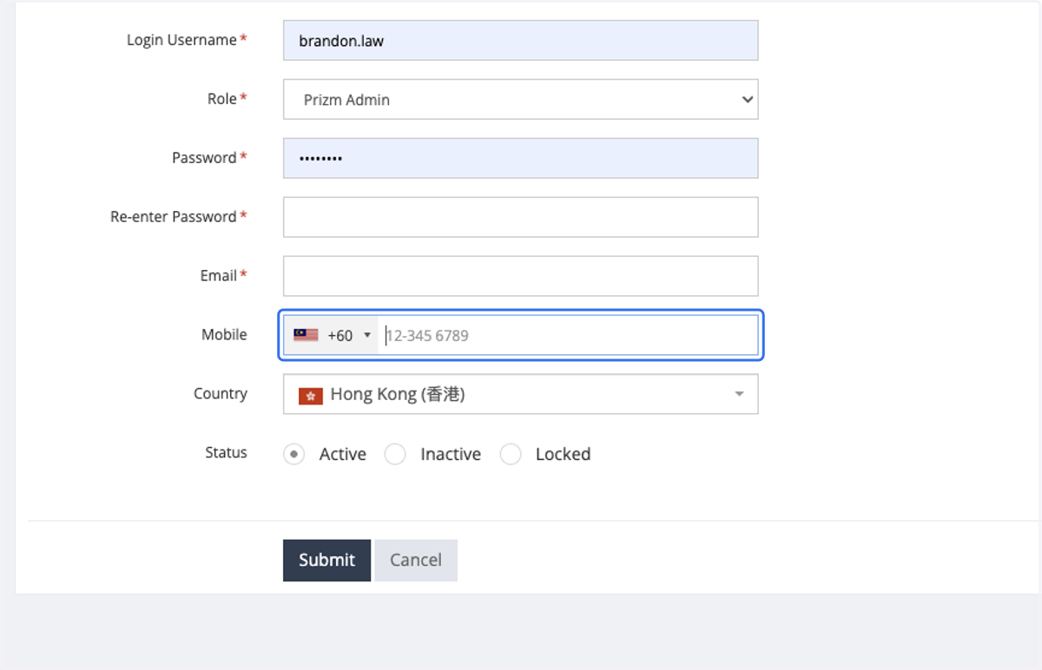The image size is (1042, 670).
Task: Open the Country dropdown showing Hong Kong
Action: 520,394
